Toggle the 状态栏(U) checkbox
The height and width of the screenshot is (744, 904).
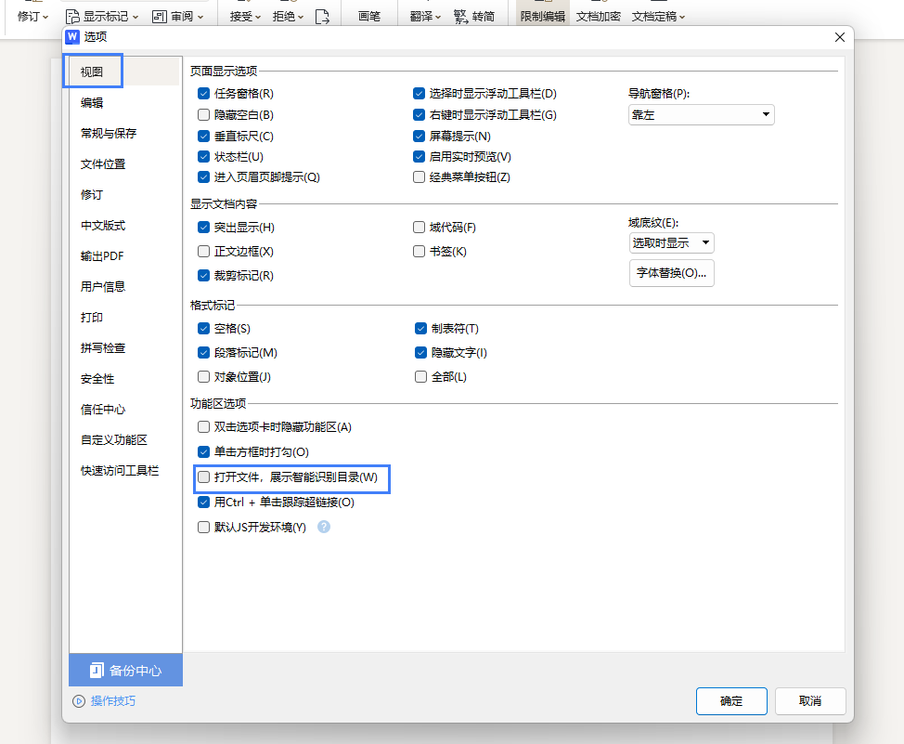click(x=203, y=156)
